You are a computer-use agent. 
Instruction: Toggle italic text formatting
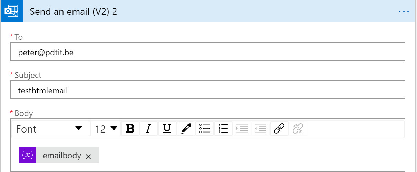(x=149, y=129)
